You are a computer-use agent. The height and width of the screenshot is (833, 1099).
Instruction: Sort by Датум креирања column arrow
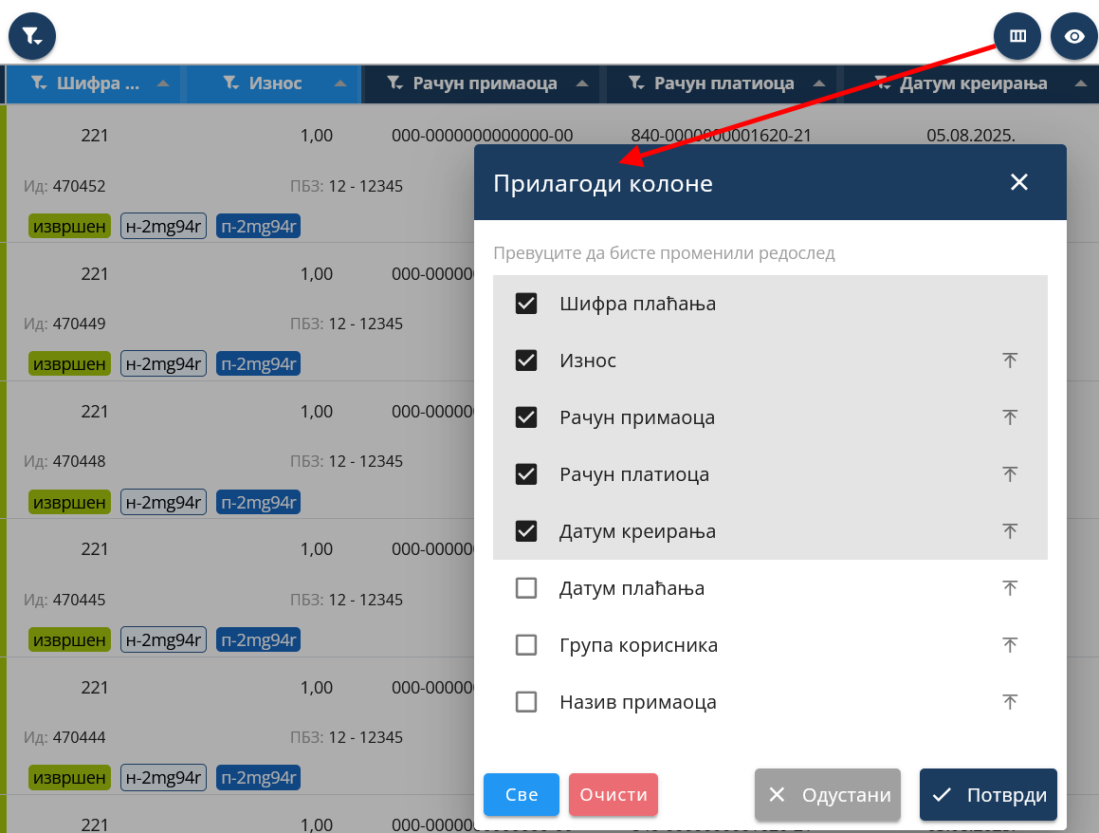(x=1080, y=83)
